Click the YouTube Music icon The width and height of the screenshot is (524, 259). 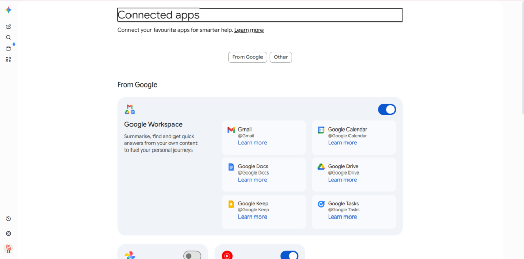pyautogui.click(x=227, y=256)
